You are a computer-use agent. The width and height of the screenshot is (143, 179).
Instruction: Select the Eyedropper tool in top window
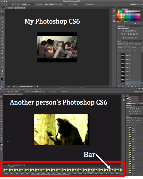click(x=2, y=28)
